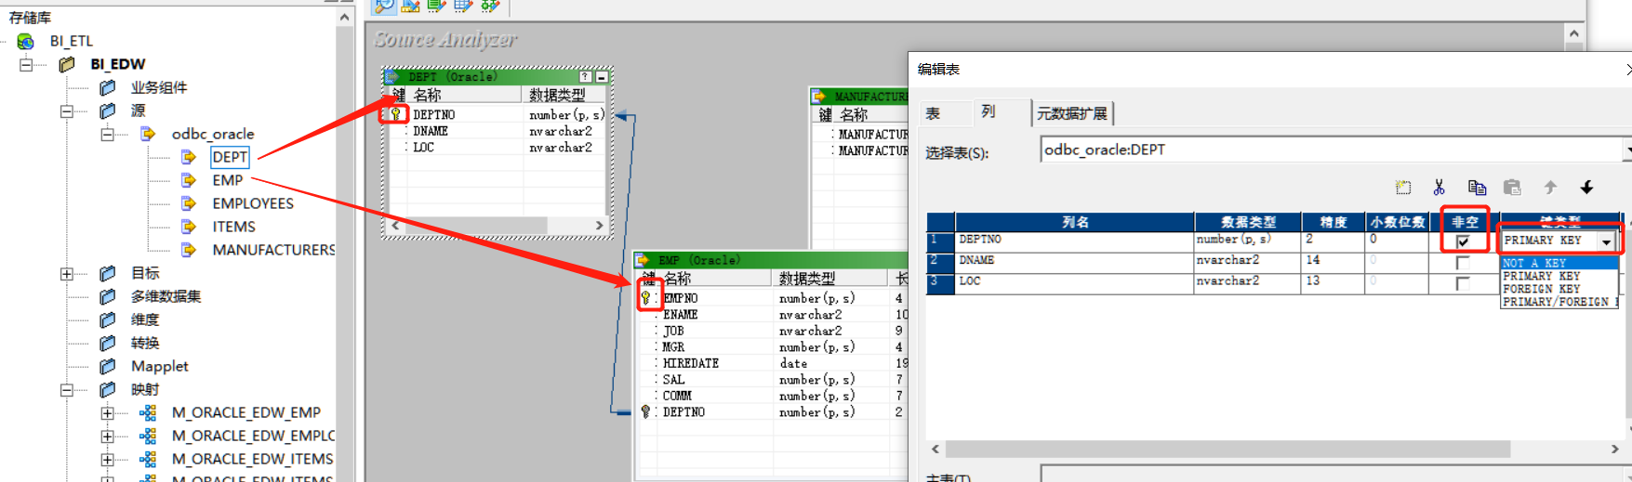This screenshot has width=1632, height=482.
Task: Click the EMPLOYEES source table icon
Action: pyautogui.click(x=189, y=203)
